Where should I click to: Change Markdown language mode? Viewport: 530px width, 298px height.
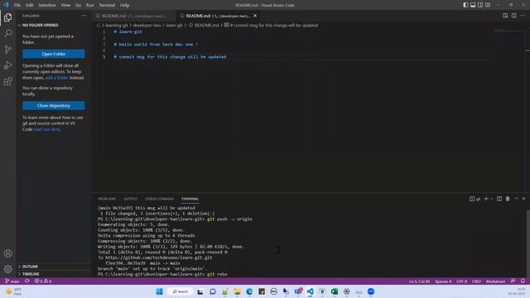[495, 281]
